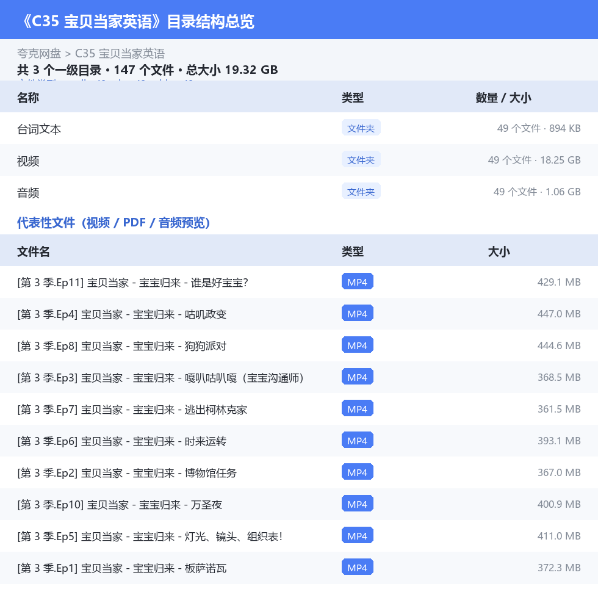
Task: Click the MP4 badge on the Ep7 row
Action: click(x=357, y=409)
